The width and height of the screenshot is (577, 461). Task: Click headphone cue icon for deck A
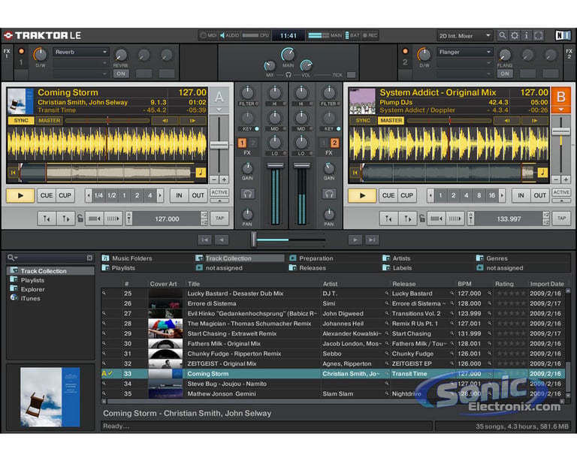(x=247, y=194)
